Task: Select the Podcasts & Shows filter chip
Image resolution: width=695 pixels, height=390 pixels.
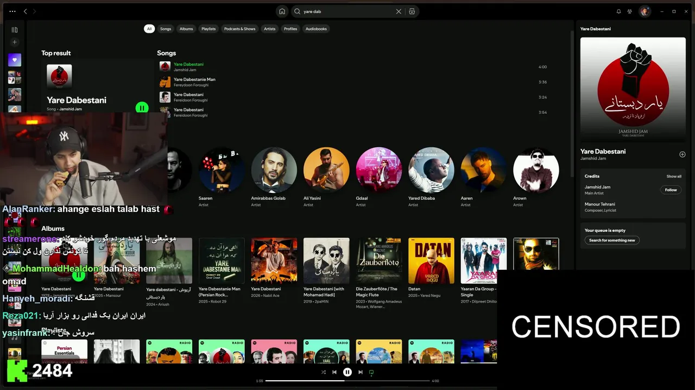Action: tap(239, 29)
